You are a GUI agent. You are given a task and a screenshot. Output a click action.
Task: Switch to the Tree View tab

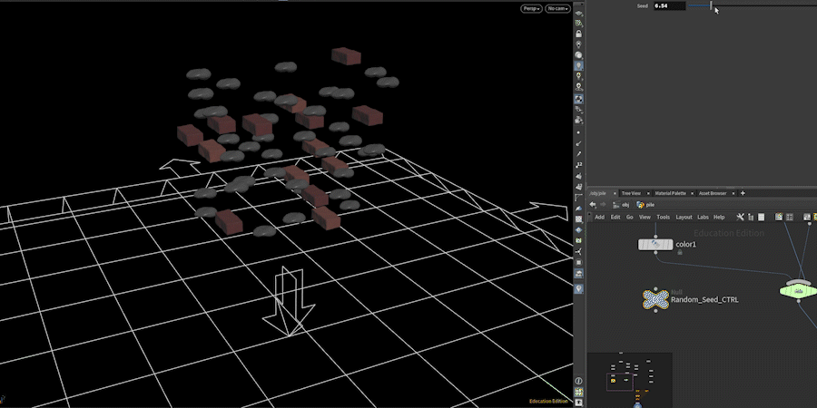click(631, 193)
